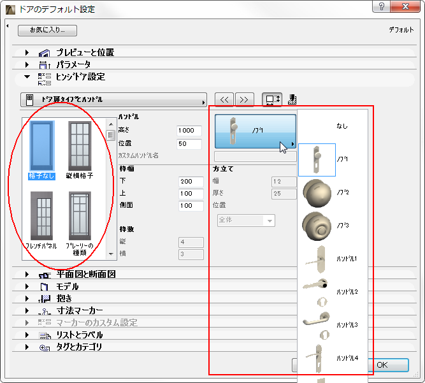Toggle the 2D preview display icon
425x383 pixels.
pyautogui.click(x=272, y=99)
